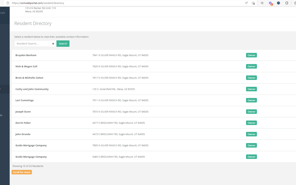Click the green Search button

[x=63, y=44]
